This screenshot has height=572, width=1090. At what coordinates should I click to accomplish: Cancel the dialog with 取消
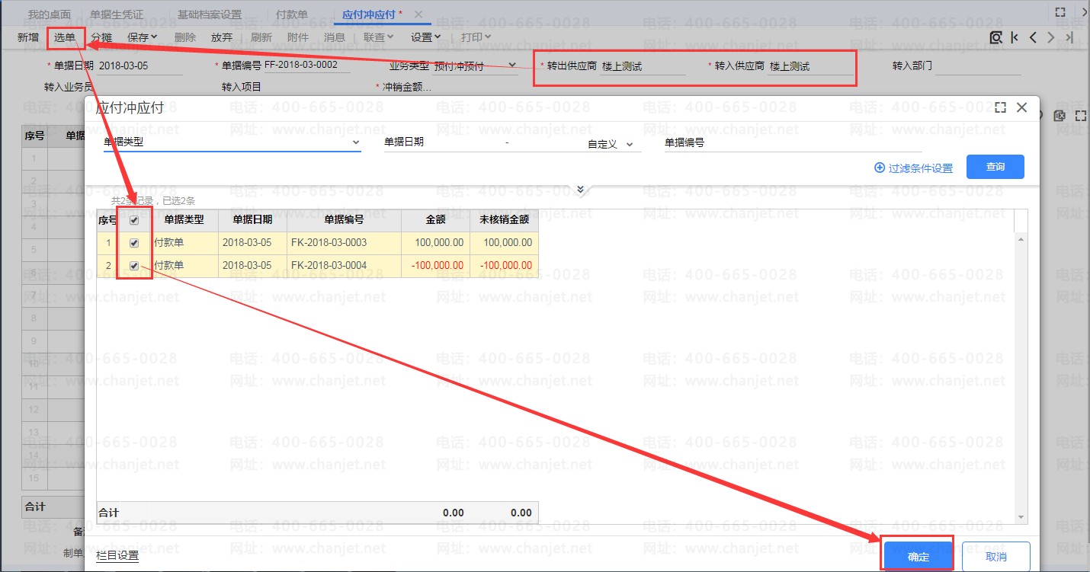pyautogui.click(x=996, y=557)
